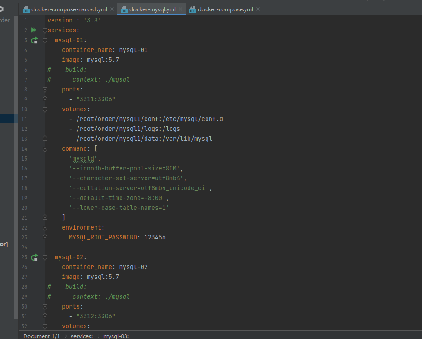Click 'container_name: mysql-01' text
Screen dimensions: 422x339
point(105,50)
